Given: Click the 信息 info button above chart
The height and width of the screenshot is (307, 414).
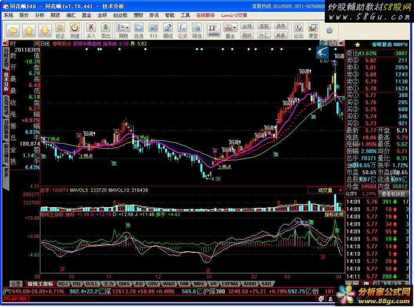Looking at the screenshot, I should click(332, 43).
